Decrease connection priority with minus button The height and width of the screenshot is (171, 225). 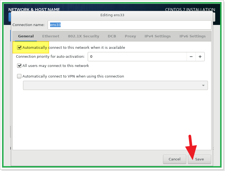(x=191, y=57)
